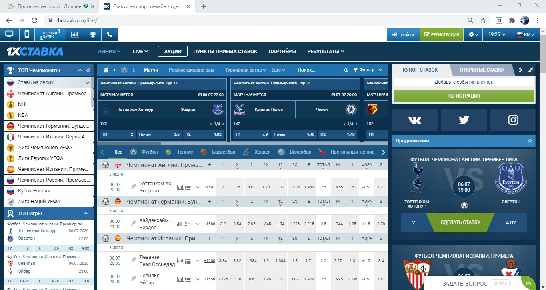Open statistics bar-chart icon in top bar
The image size is (546, 290).
click(x=75, y=34)
